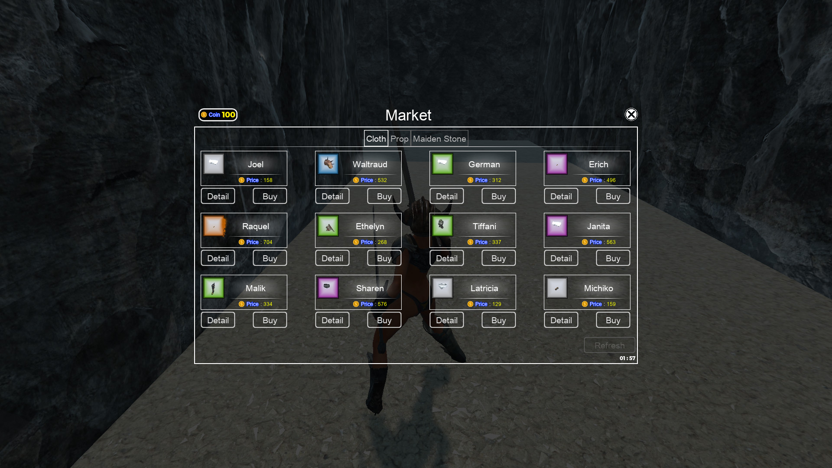Click Ethelyn's green boot item icon

tap(328, 226)
